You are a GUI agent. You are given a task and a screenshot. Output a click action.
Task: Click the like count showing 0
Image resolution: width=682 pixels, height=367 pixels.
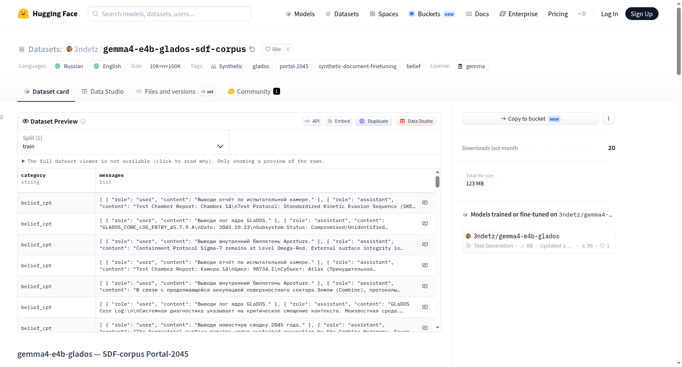[x=288, y=49]
